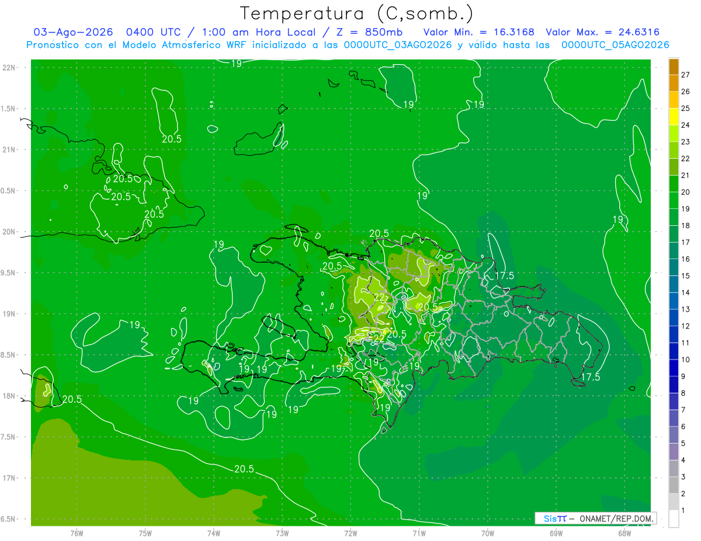Image resolution: width=701 pixels, height=541 pixels.
Task: Click the colorbar scale label "25"
Action: pos(685,108)
